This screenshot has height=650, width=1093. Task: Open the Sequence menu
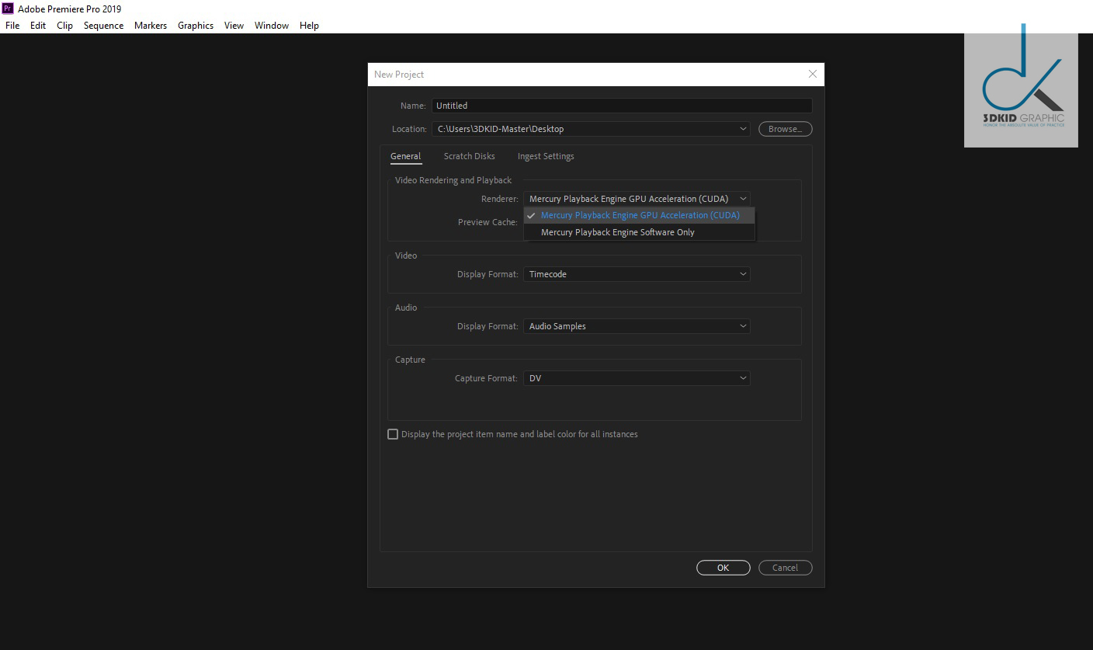(103, 26)
